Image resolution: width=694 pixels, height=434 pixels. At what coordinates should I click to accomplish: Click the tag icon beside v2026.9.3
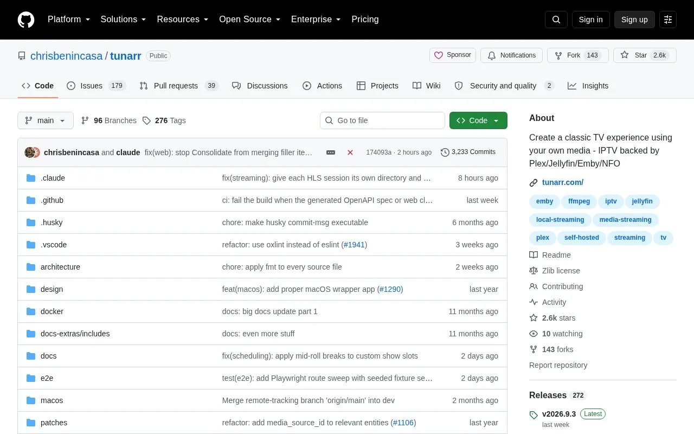(534, 415)
